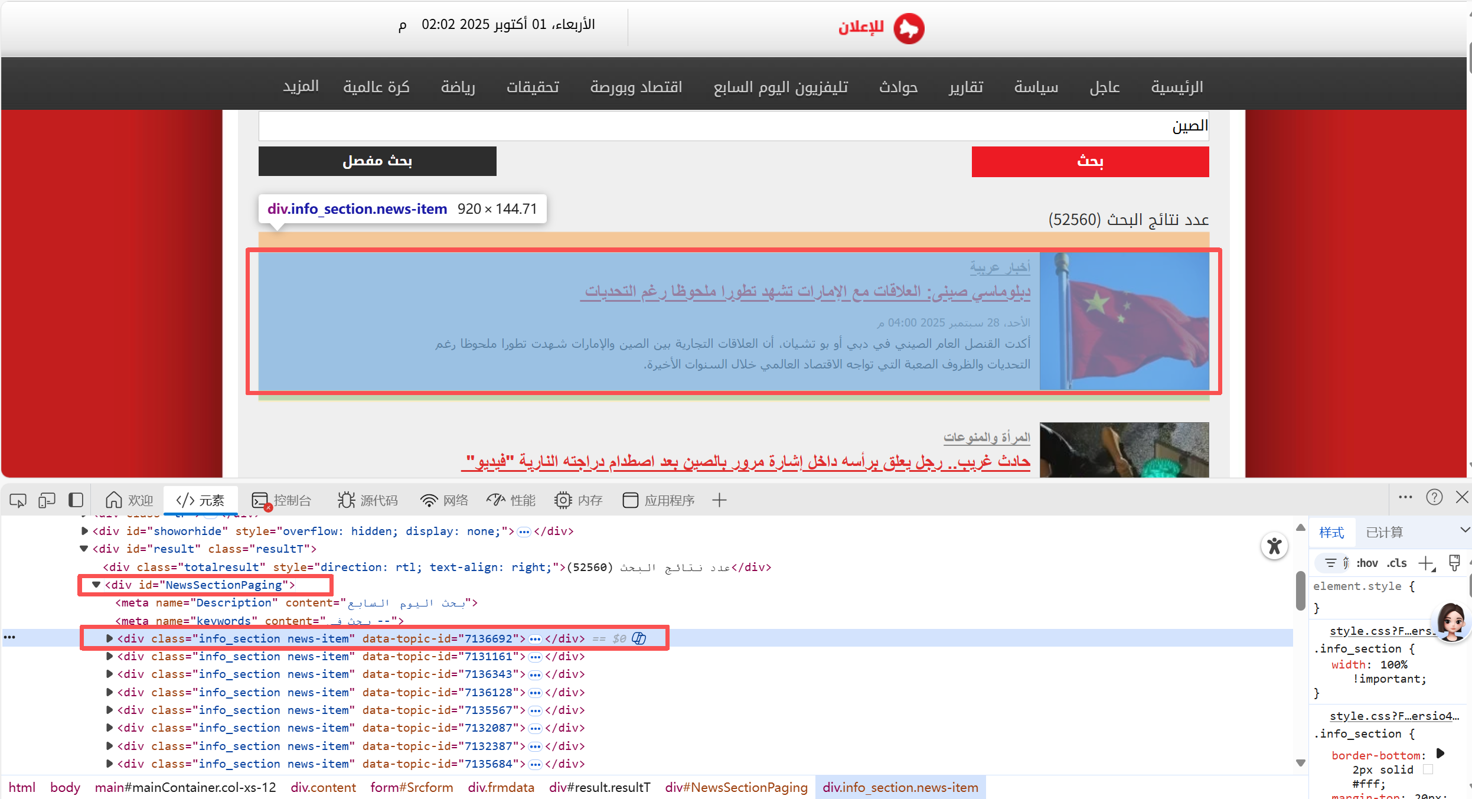1472x799 pixels.
Task: Click the #fff border-bottom color swatch
Action: [1428, 769]
